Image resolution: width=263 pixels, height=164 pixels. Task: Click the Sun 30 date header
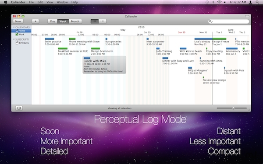(181, 32)
